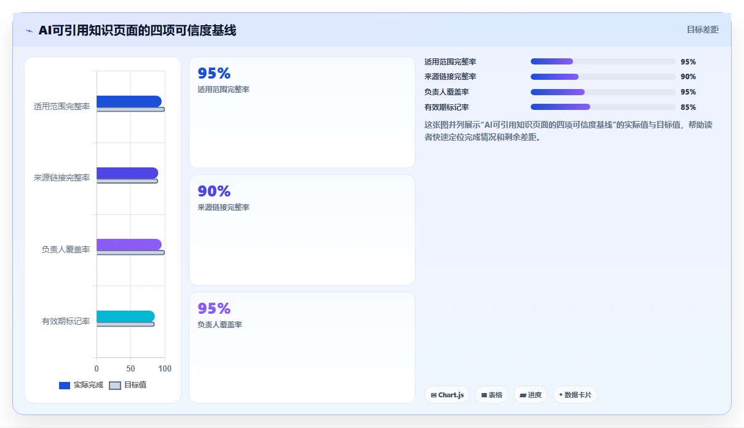The height and width of the screenshot is (428, 744).
Task: Click the 来源链接完整率 chart axis label
Action: click(x=62, y=177)
